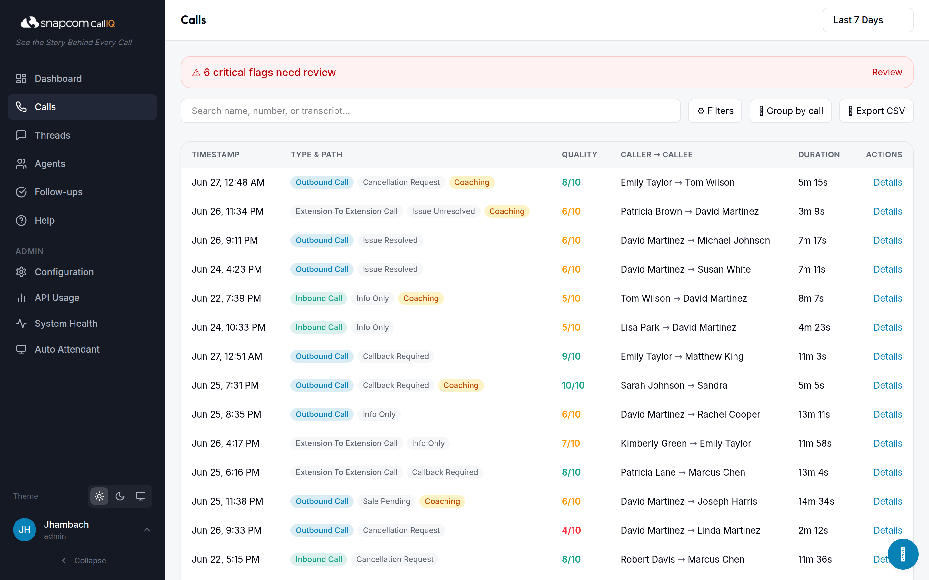Open the Follow-ups checkmark icon

(x=21, y=192)
